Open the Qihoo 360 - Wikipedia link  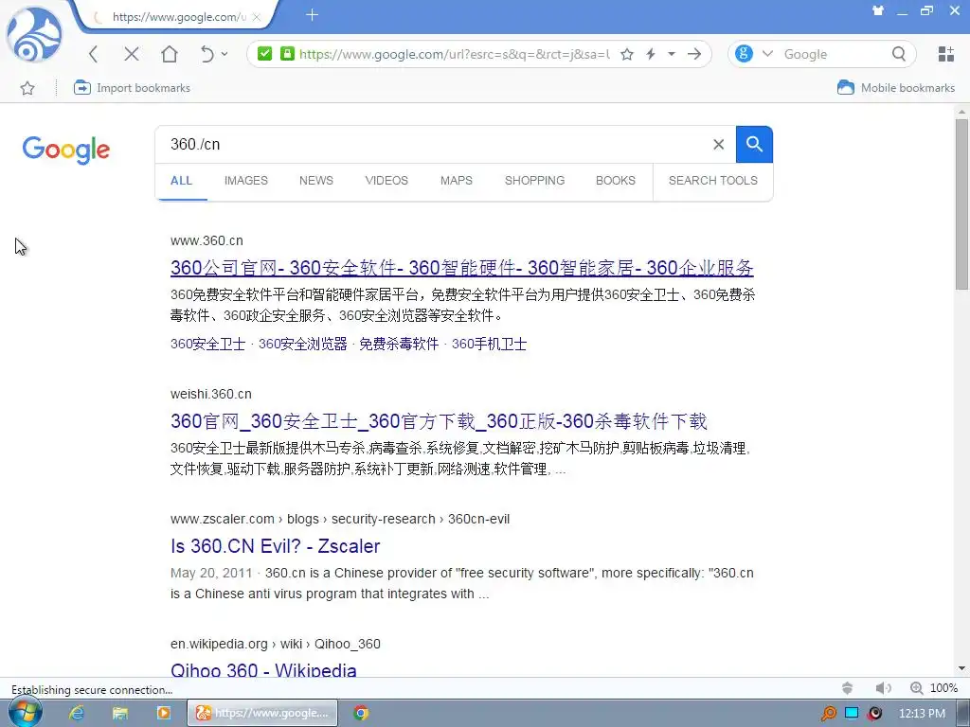pyautogui.click(x=263, y=669)
